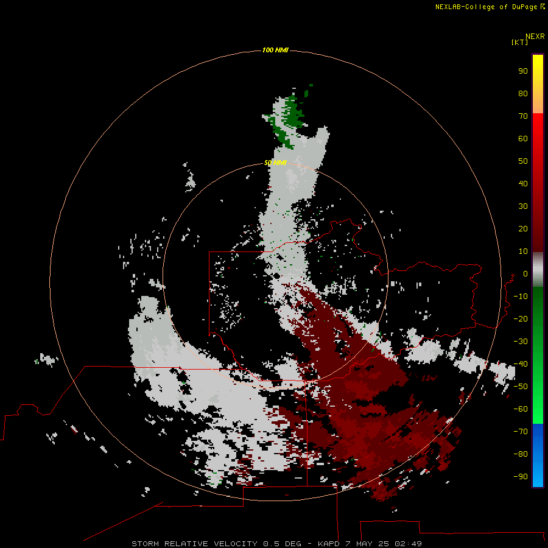Click the 7 MAY 25 date in caption
The height and width of the screenshot is (548, 548).
tap(367, 544)
